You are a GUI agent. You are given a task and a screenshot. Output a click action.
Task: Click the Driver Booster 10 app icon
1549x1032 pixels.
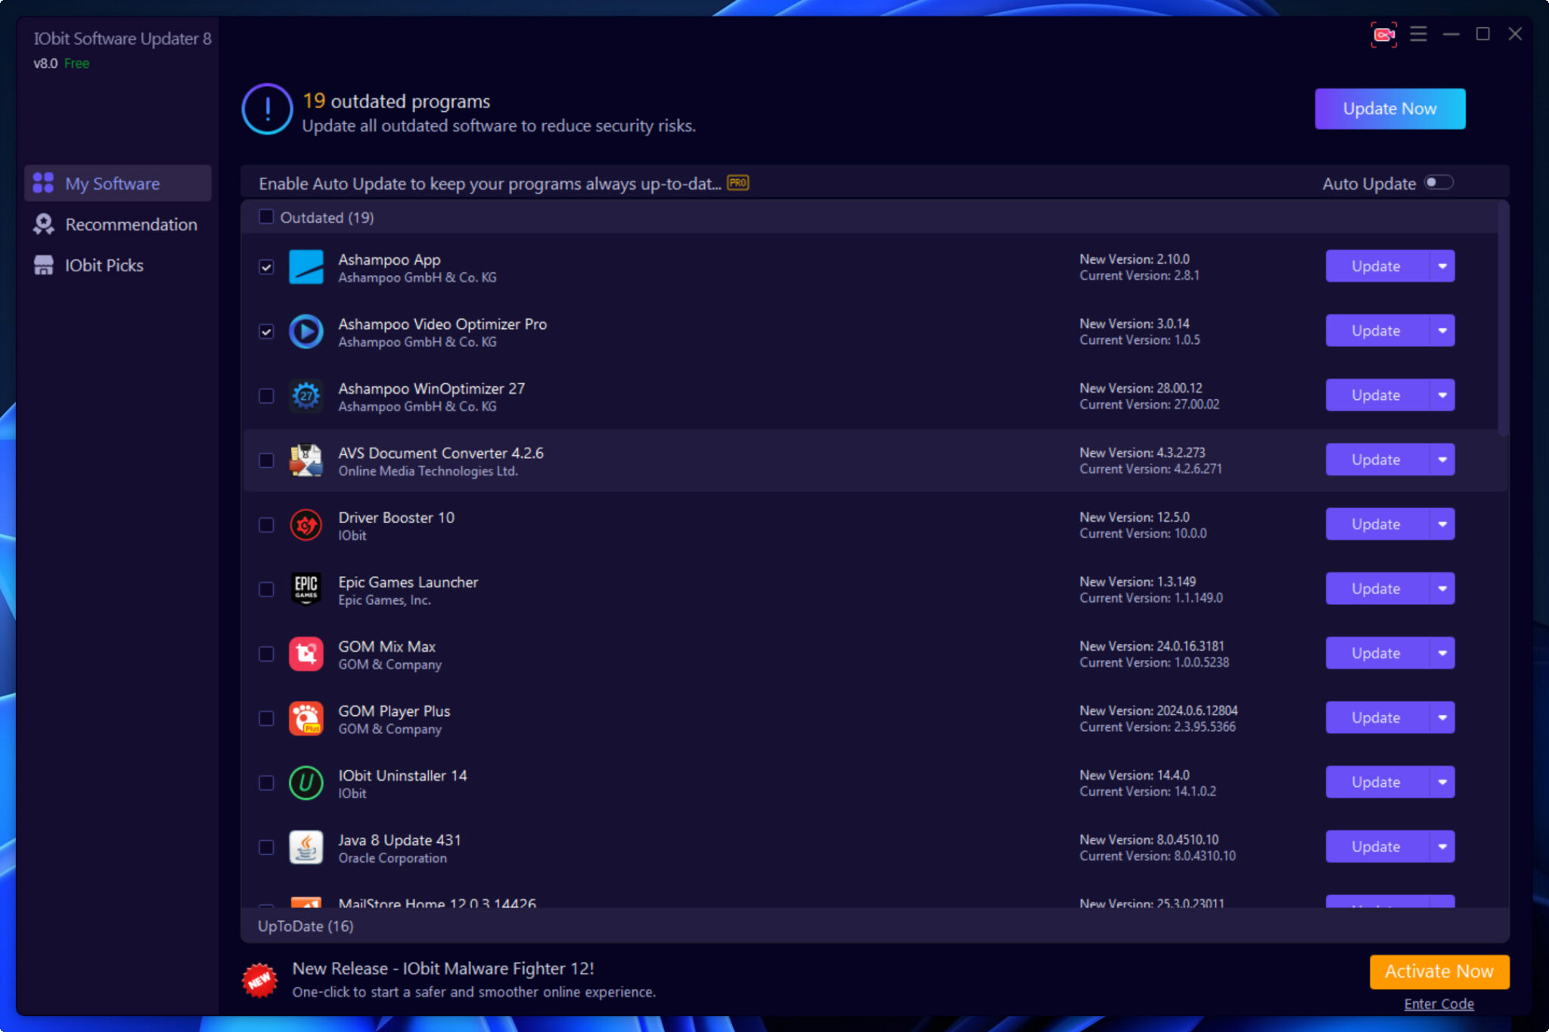[306, 525]
